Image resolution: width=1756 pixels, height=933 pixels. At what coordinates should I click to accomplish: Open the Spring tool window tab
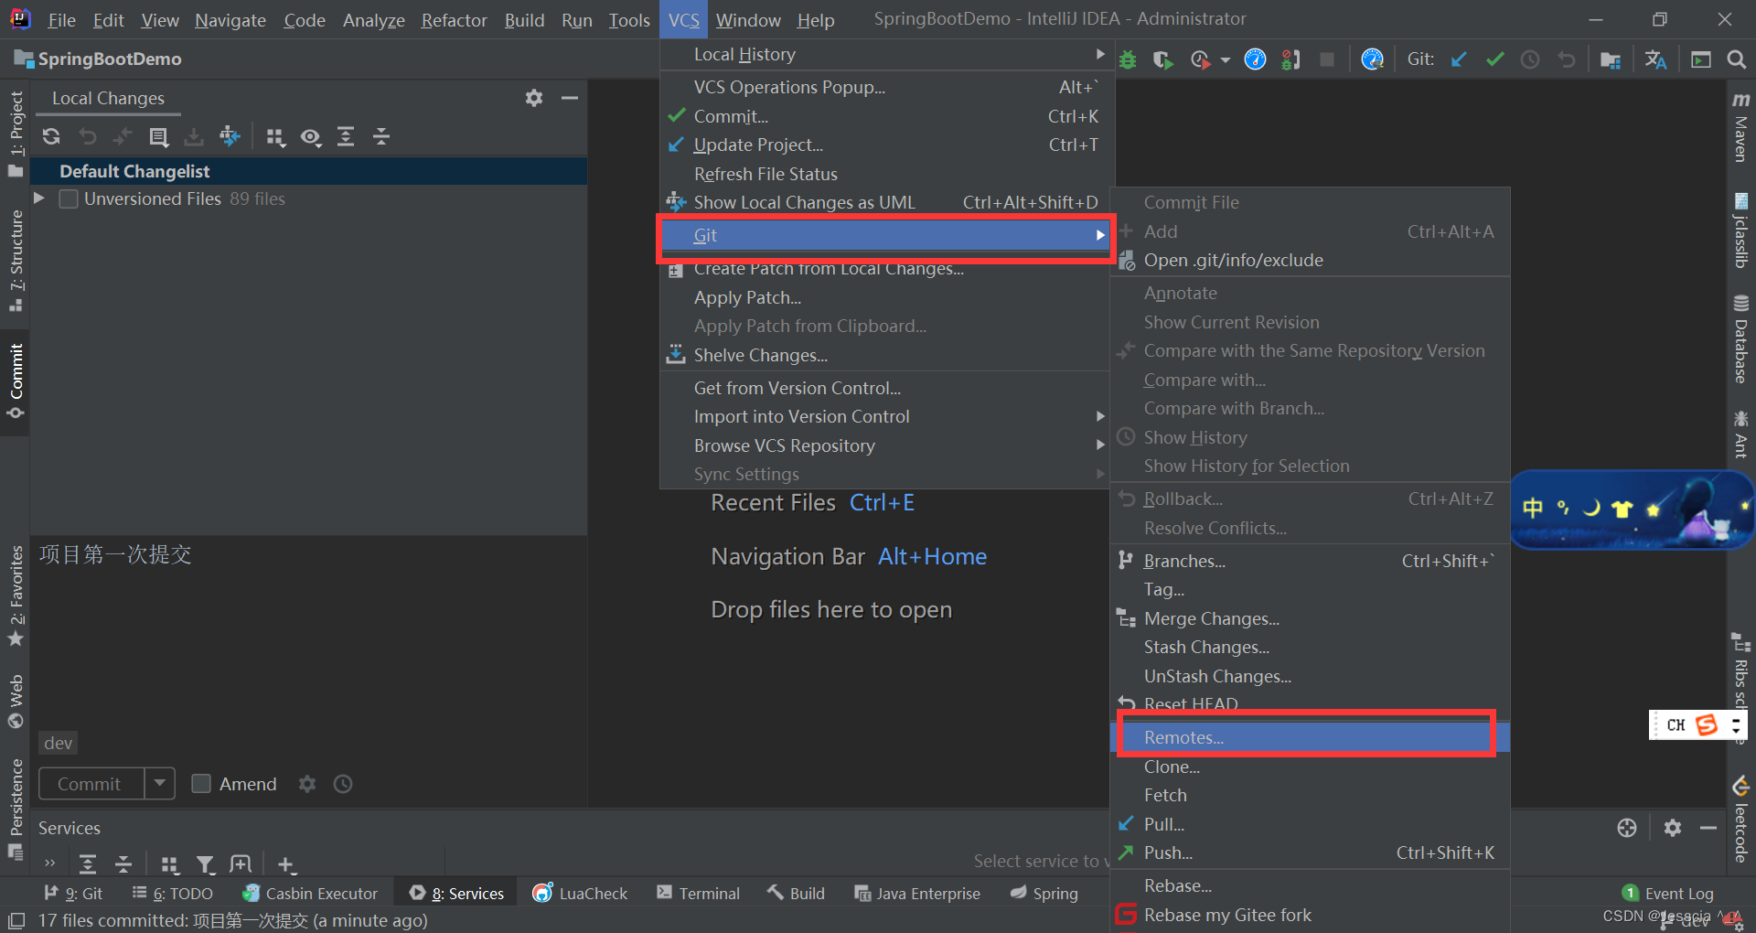1044,893
